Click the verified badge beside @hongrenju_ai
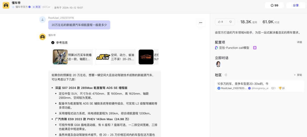Image resolution: width=307 pixels, height=137 pixels. pyautogui.click(x=250, y=88)
